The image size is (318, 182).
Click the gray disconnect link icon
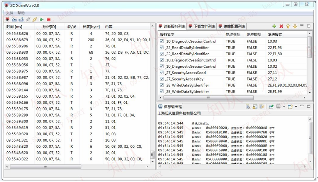coord(28,19)
